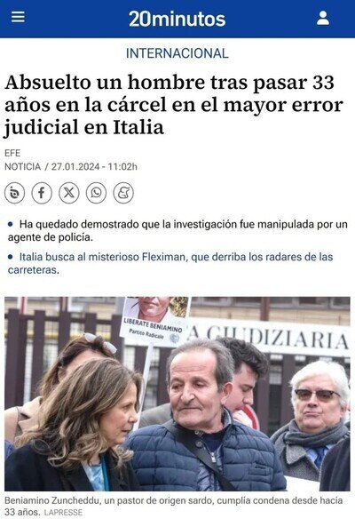Open the INTERNACIONAL section

[x=177, y=53]
